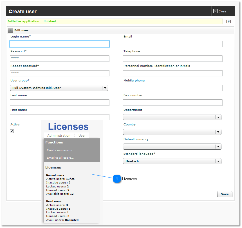The width and height of the screenshot is (242, 228).
Task: Click the Edit user section header
Action: pyautogui.click(x=120, y=30)
